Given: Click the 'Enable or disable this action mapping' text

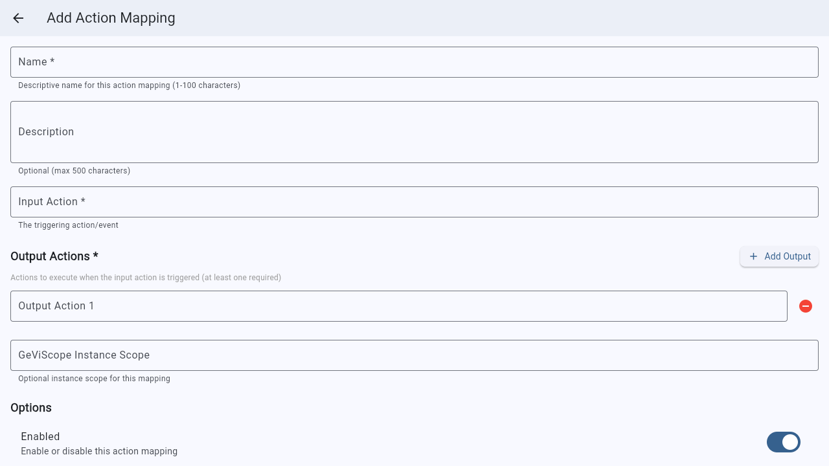Looking at the screenshot, I should coord(99,451).
